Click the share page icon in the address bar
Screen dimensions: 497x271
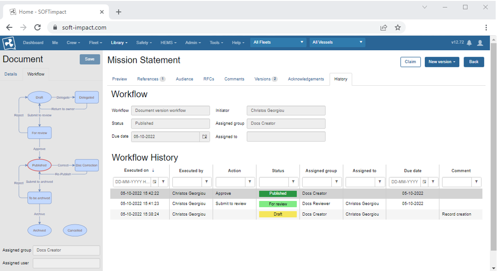pos(384,28)
